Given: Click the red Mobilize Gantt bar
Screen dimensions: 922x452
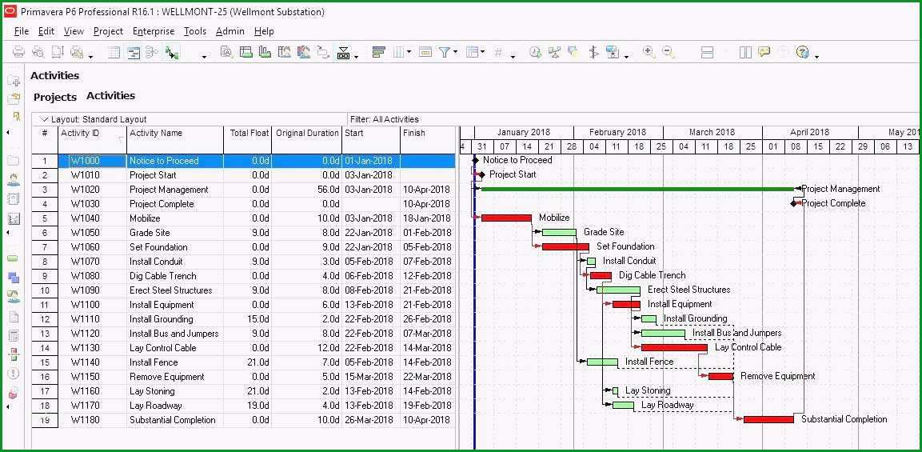Looking at the screenshot, I should pyautogui.click(x=506, y=218).
